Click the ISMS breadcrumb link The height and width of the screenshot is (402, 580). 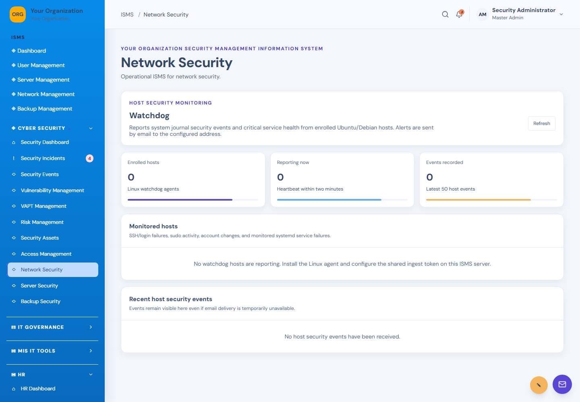click(x=127, y=14)
